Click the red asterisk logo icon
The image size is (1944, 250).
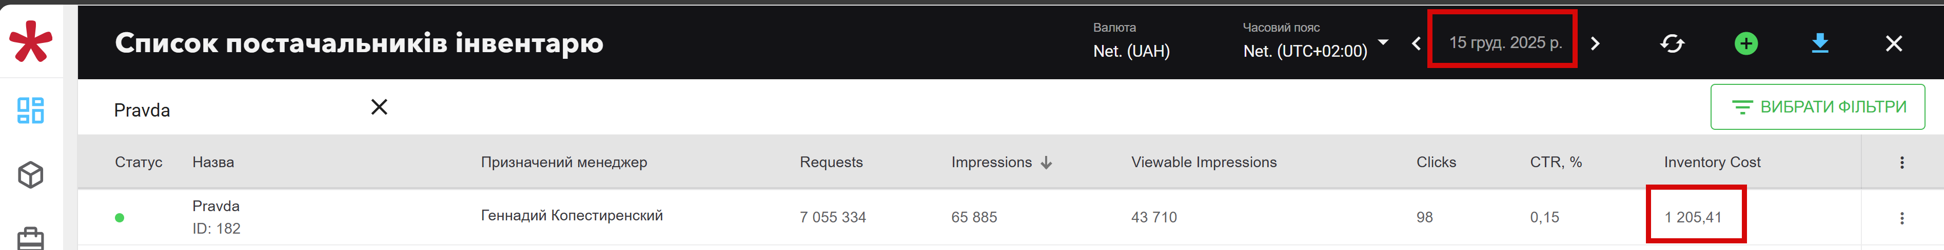[x=30, y=41]
